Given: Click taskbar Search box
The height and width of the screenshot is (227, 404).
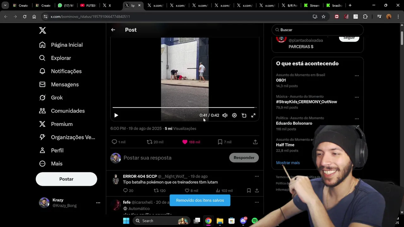Looking at the screenshot, I should tap(162, 221).
